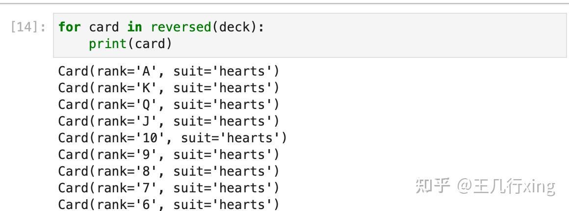Click the 知乎 watermark logo
This screenshot has width=569, height=211.
click(433, 186)
